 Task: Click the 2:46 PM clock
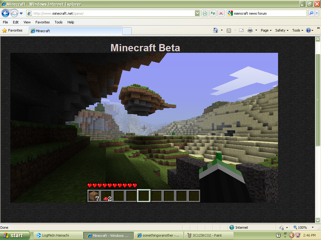pos(309,235)
